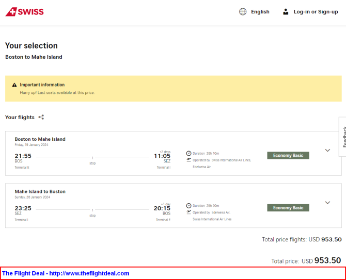
Task: Click the airplane icon on outbound flight
Action: coord(188,160)
